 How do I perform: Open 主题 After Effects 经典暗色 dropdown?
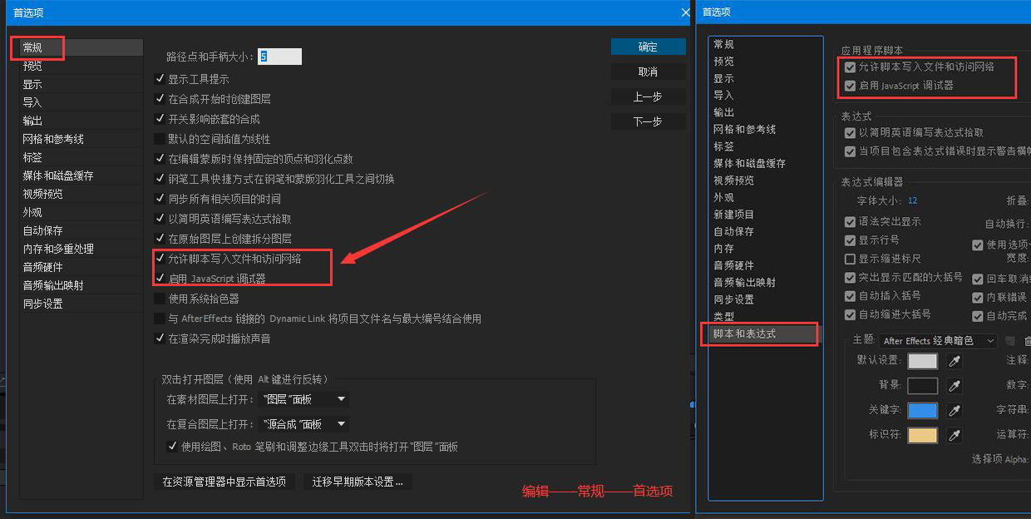click(938, 341)
